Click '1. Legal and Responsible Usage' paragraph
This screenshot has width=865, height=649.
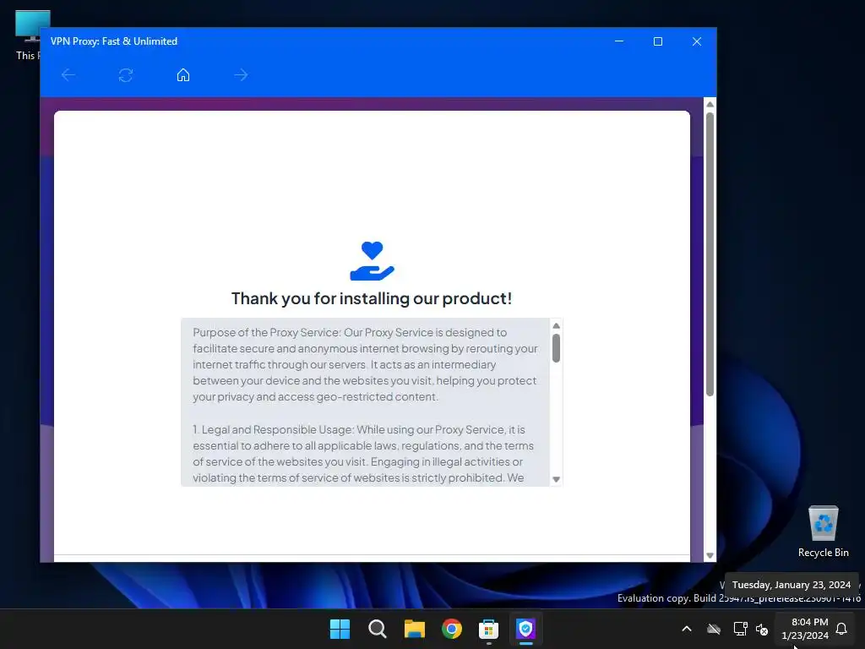[363, 454]
